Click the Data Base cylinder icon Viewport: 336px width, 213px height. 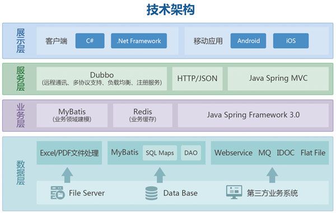tap(151, 193)
